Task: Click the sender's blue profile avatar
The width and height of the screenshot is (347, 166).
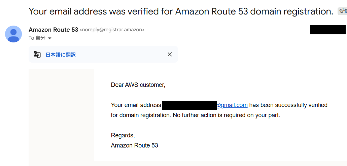Action: (13, 34)
